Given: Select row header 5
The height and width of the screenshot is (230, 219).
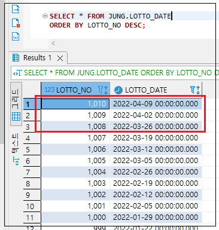Looking at the screenshot, I should (x=32, y=149).
